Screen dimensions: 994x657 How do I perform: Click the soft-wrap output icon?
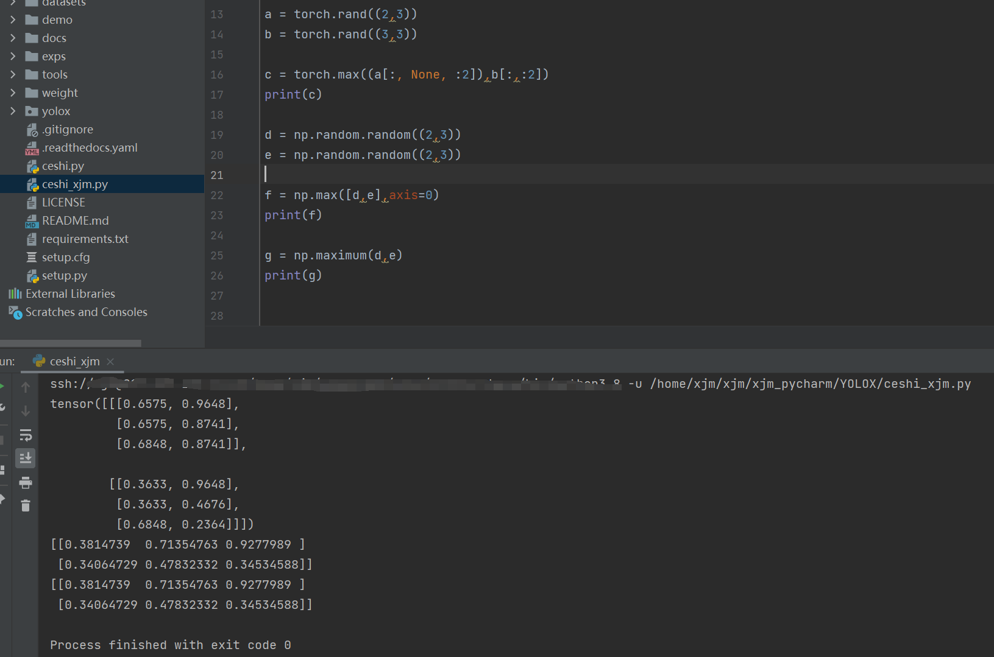(x=26, y=435)
